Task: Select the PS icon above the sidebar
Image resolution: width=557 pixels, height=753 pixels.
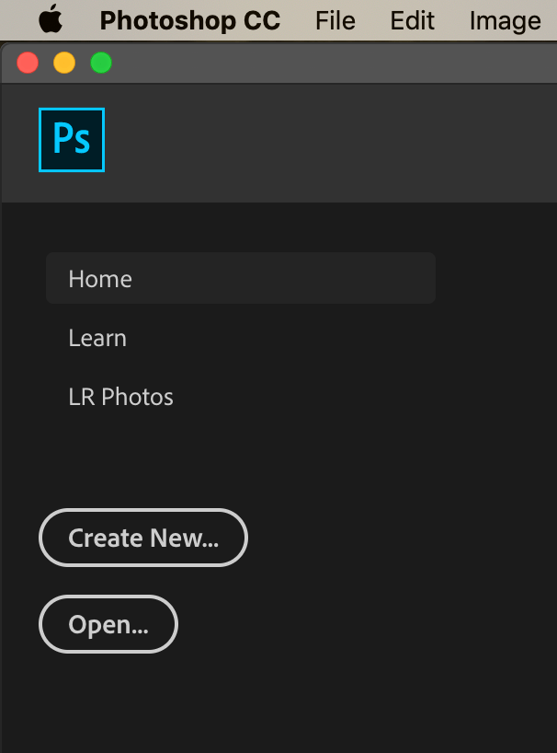Action: (x=71, y=139)
